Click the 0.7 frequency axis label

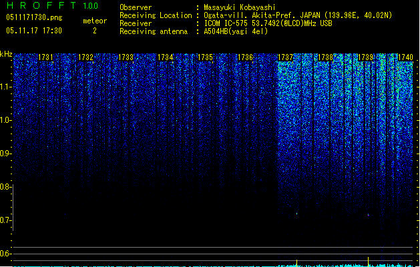coord(5,220)
